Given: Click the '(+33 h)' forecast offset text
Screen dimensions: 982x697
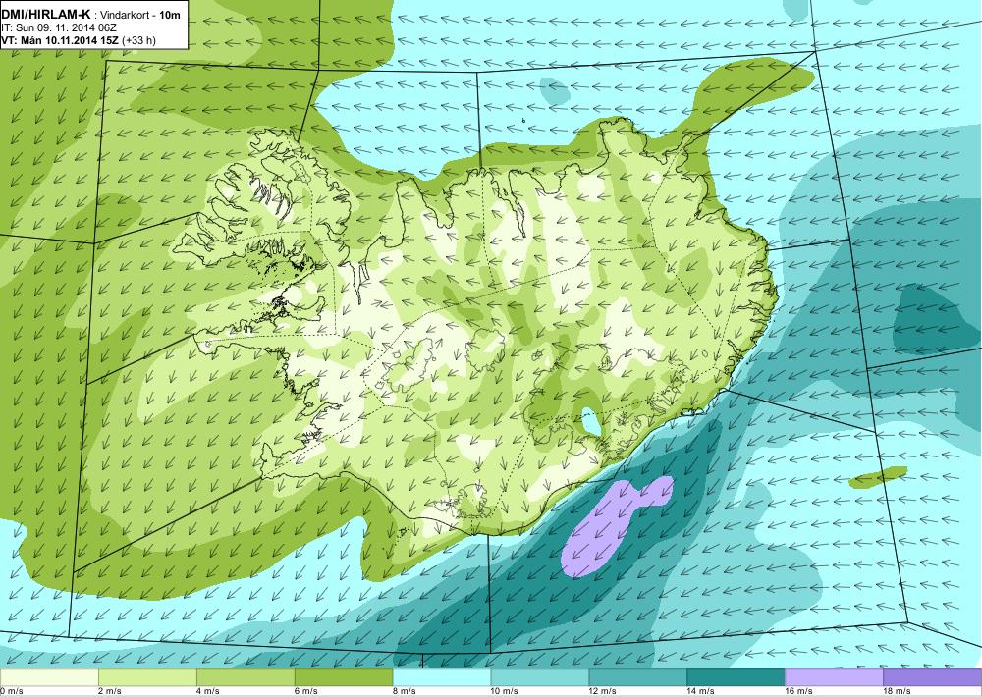Looking at the screenshot, I should coord(139,40).
